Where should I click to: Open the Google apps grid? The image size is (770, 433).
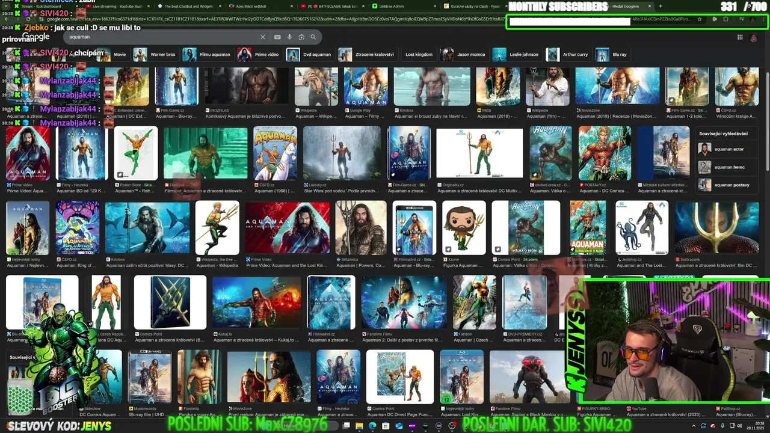pos(740,37)
